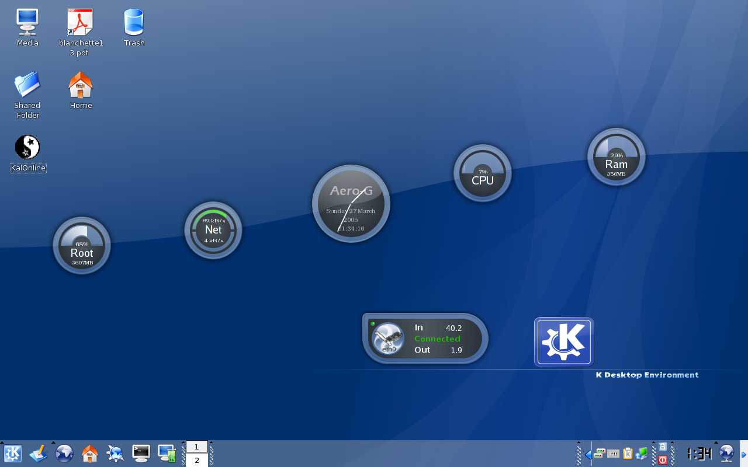Click the CPU usage gauge widget

[x=483, y=173]
